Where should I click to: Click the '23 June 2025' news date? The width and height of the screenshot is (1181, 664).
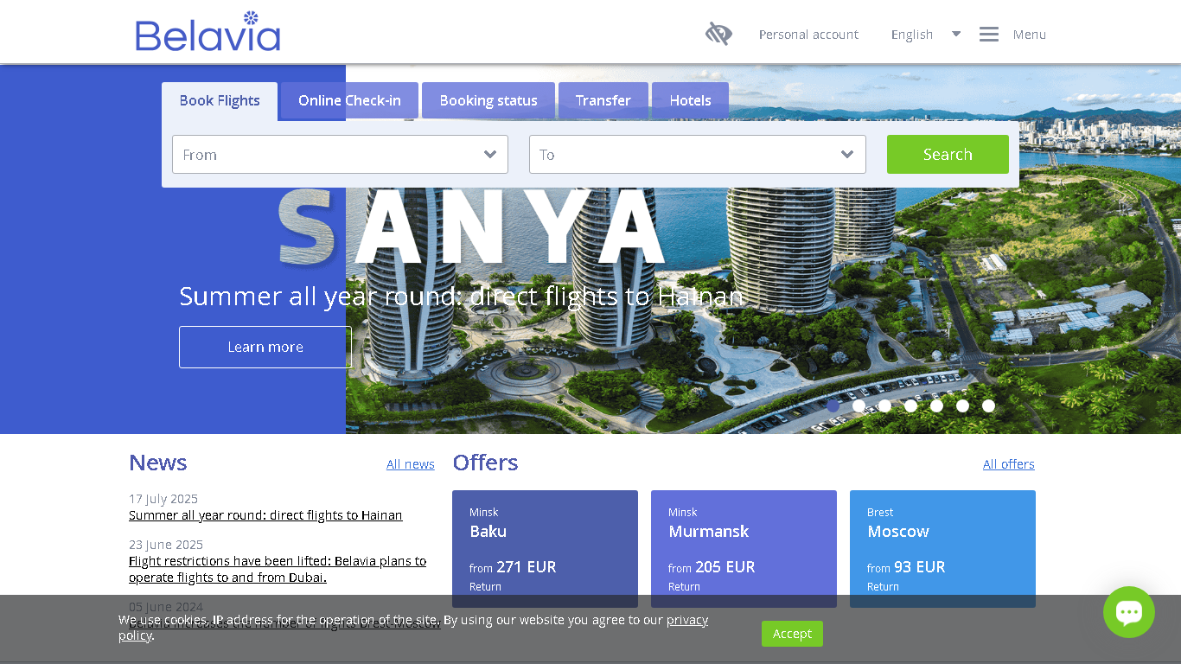pyautogui.click(x=166, y=545)
